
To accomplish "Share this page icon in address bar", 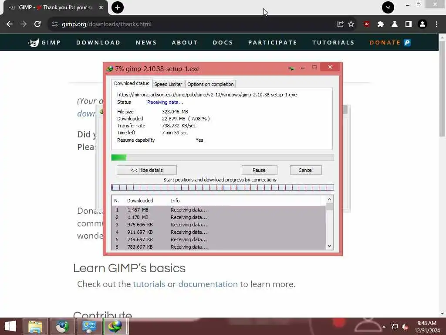I will coord(340,24).
